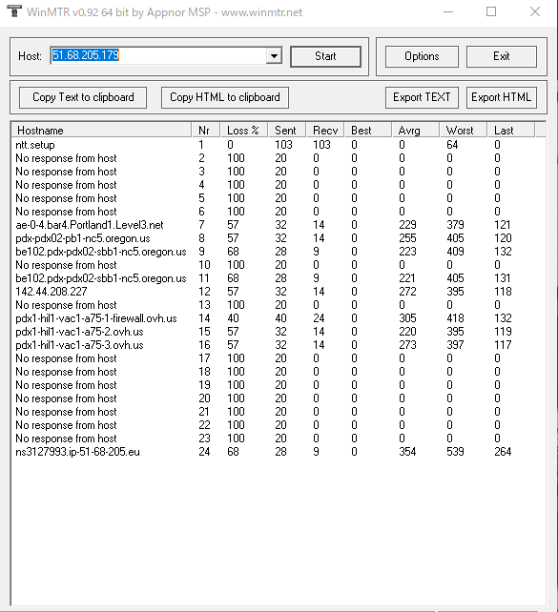Select the ntt.setup hop row
558x612 pixels.
[278, 145]
